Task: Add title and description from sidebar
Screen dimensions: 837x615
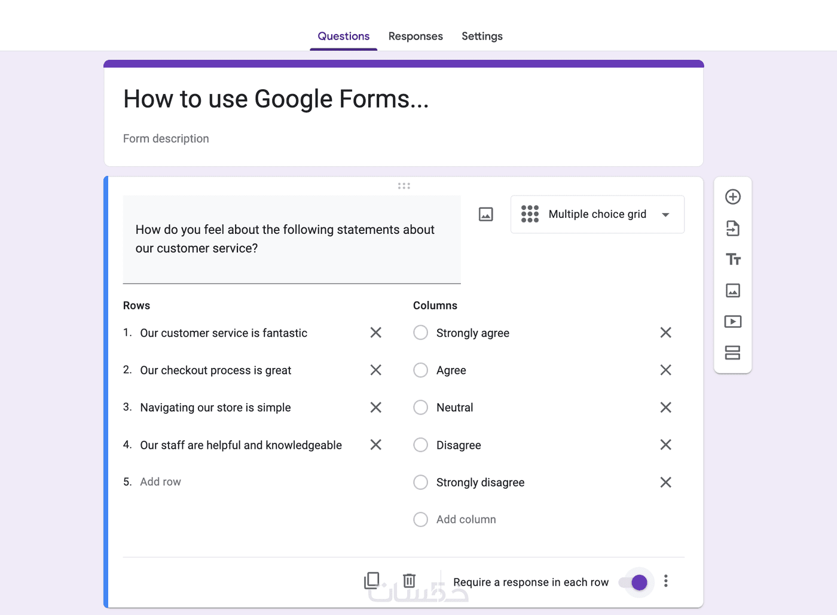Action: point(732,259)
